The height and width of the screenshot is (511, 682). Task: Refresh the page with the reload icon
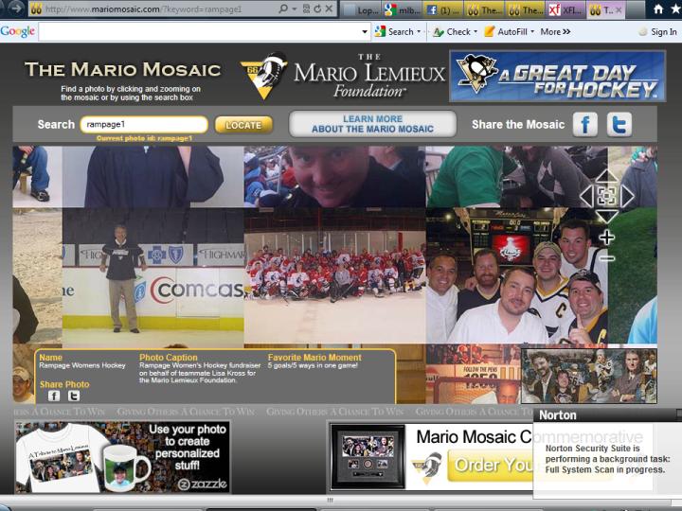(317, 9)
